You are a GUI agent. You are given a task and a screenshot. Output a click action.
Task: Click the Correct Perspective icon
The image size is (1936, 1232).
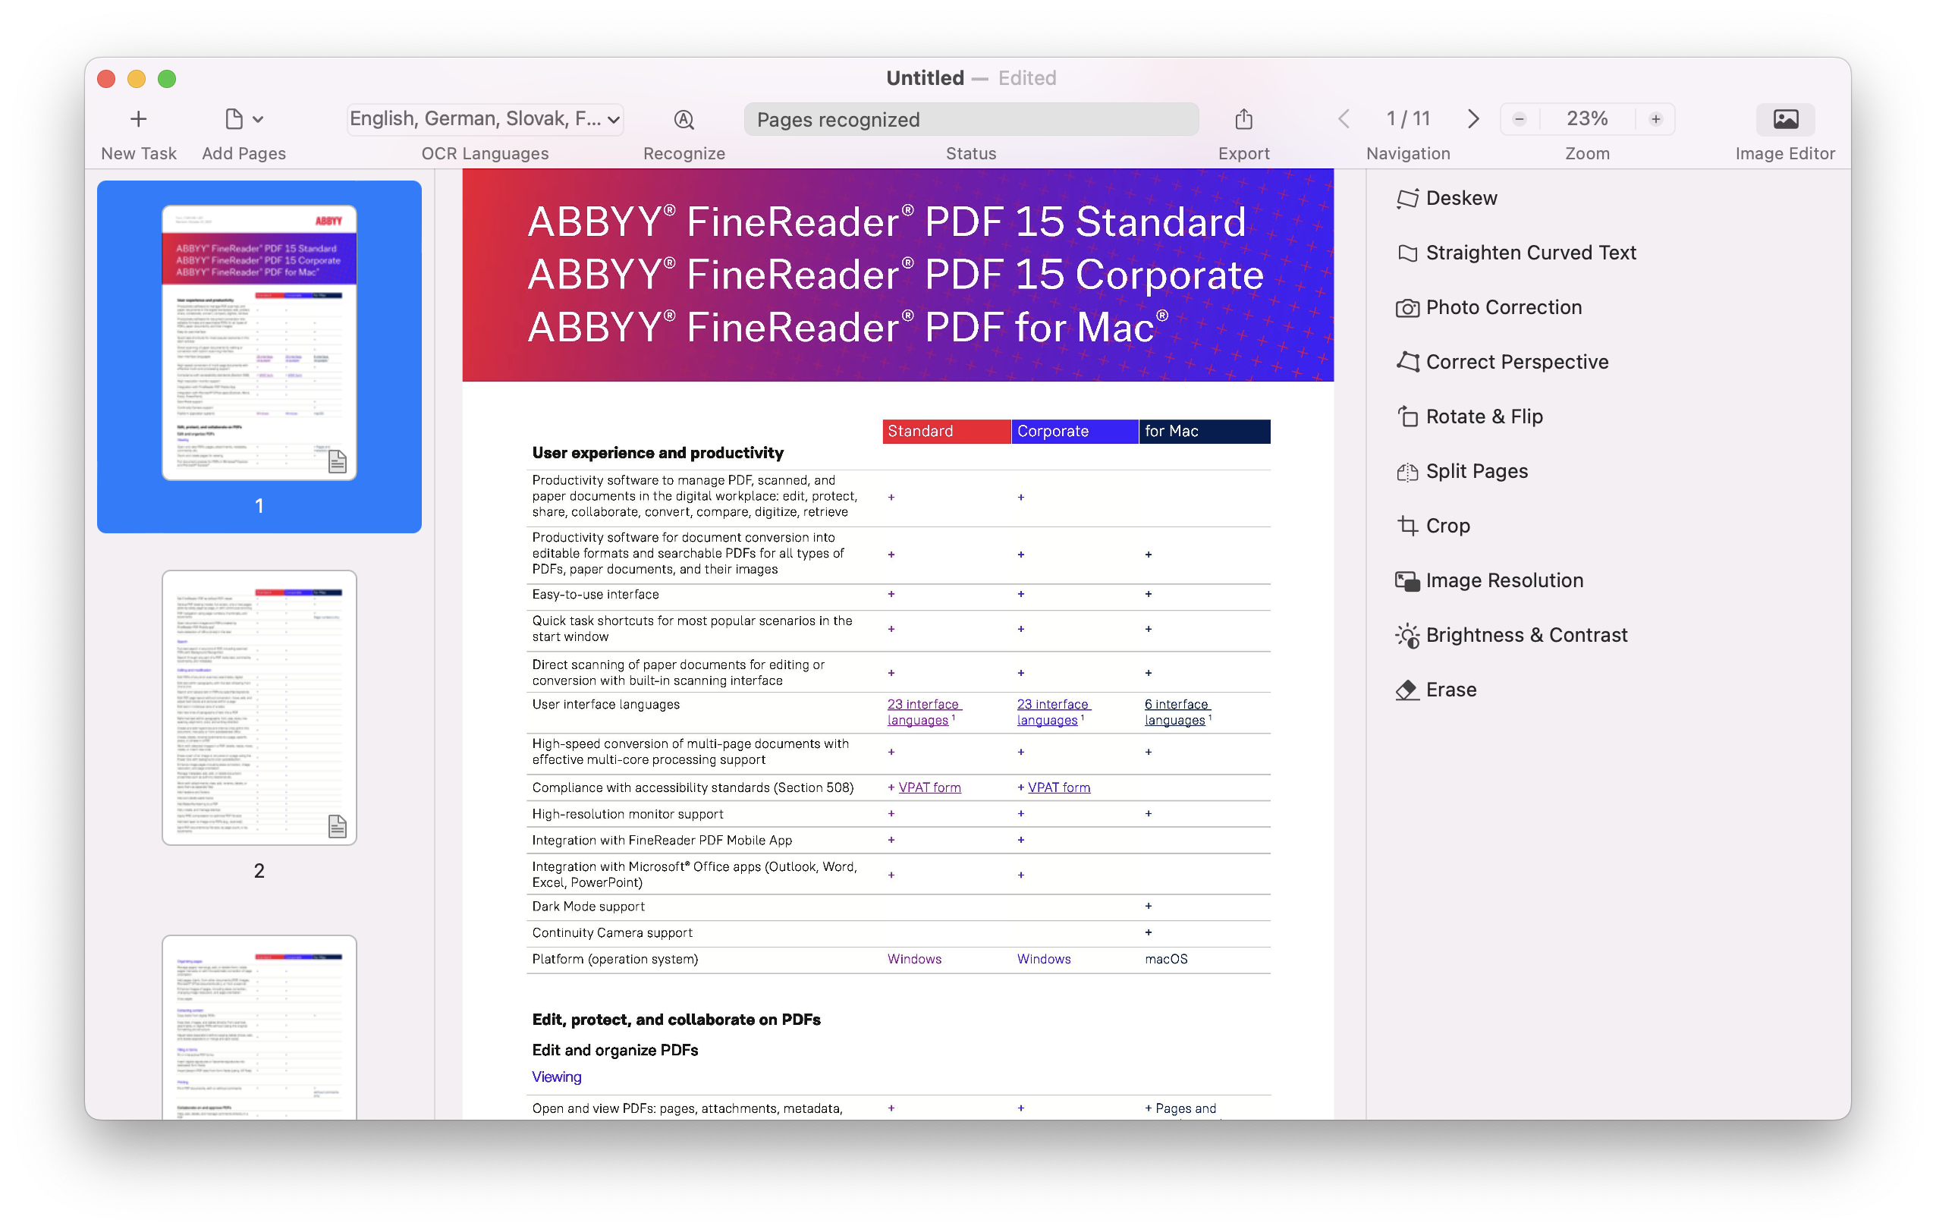coord(1406,361)
